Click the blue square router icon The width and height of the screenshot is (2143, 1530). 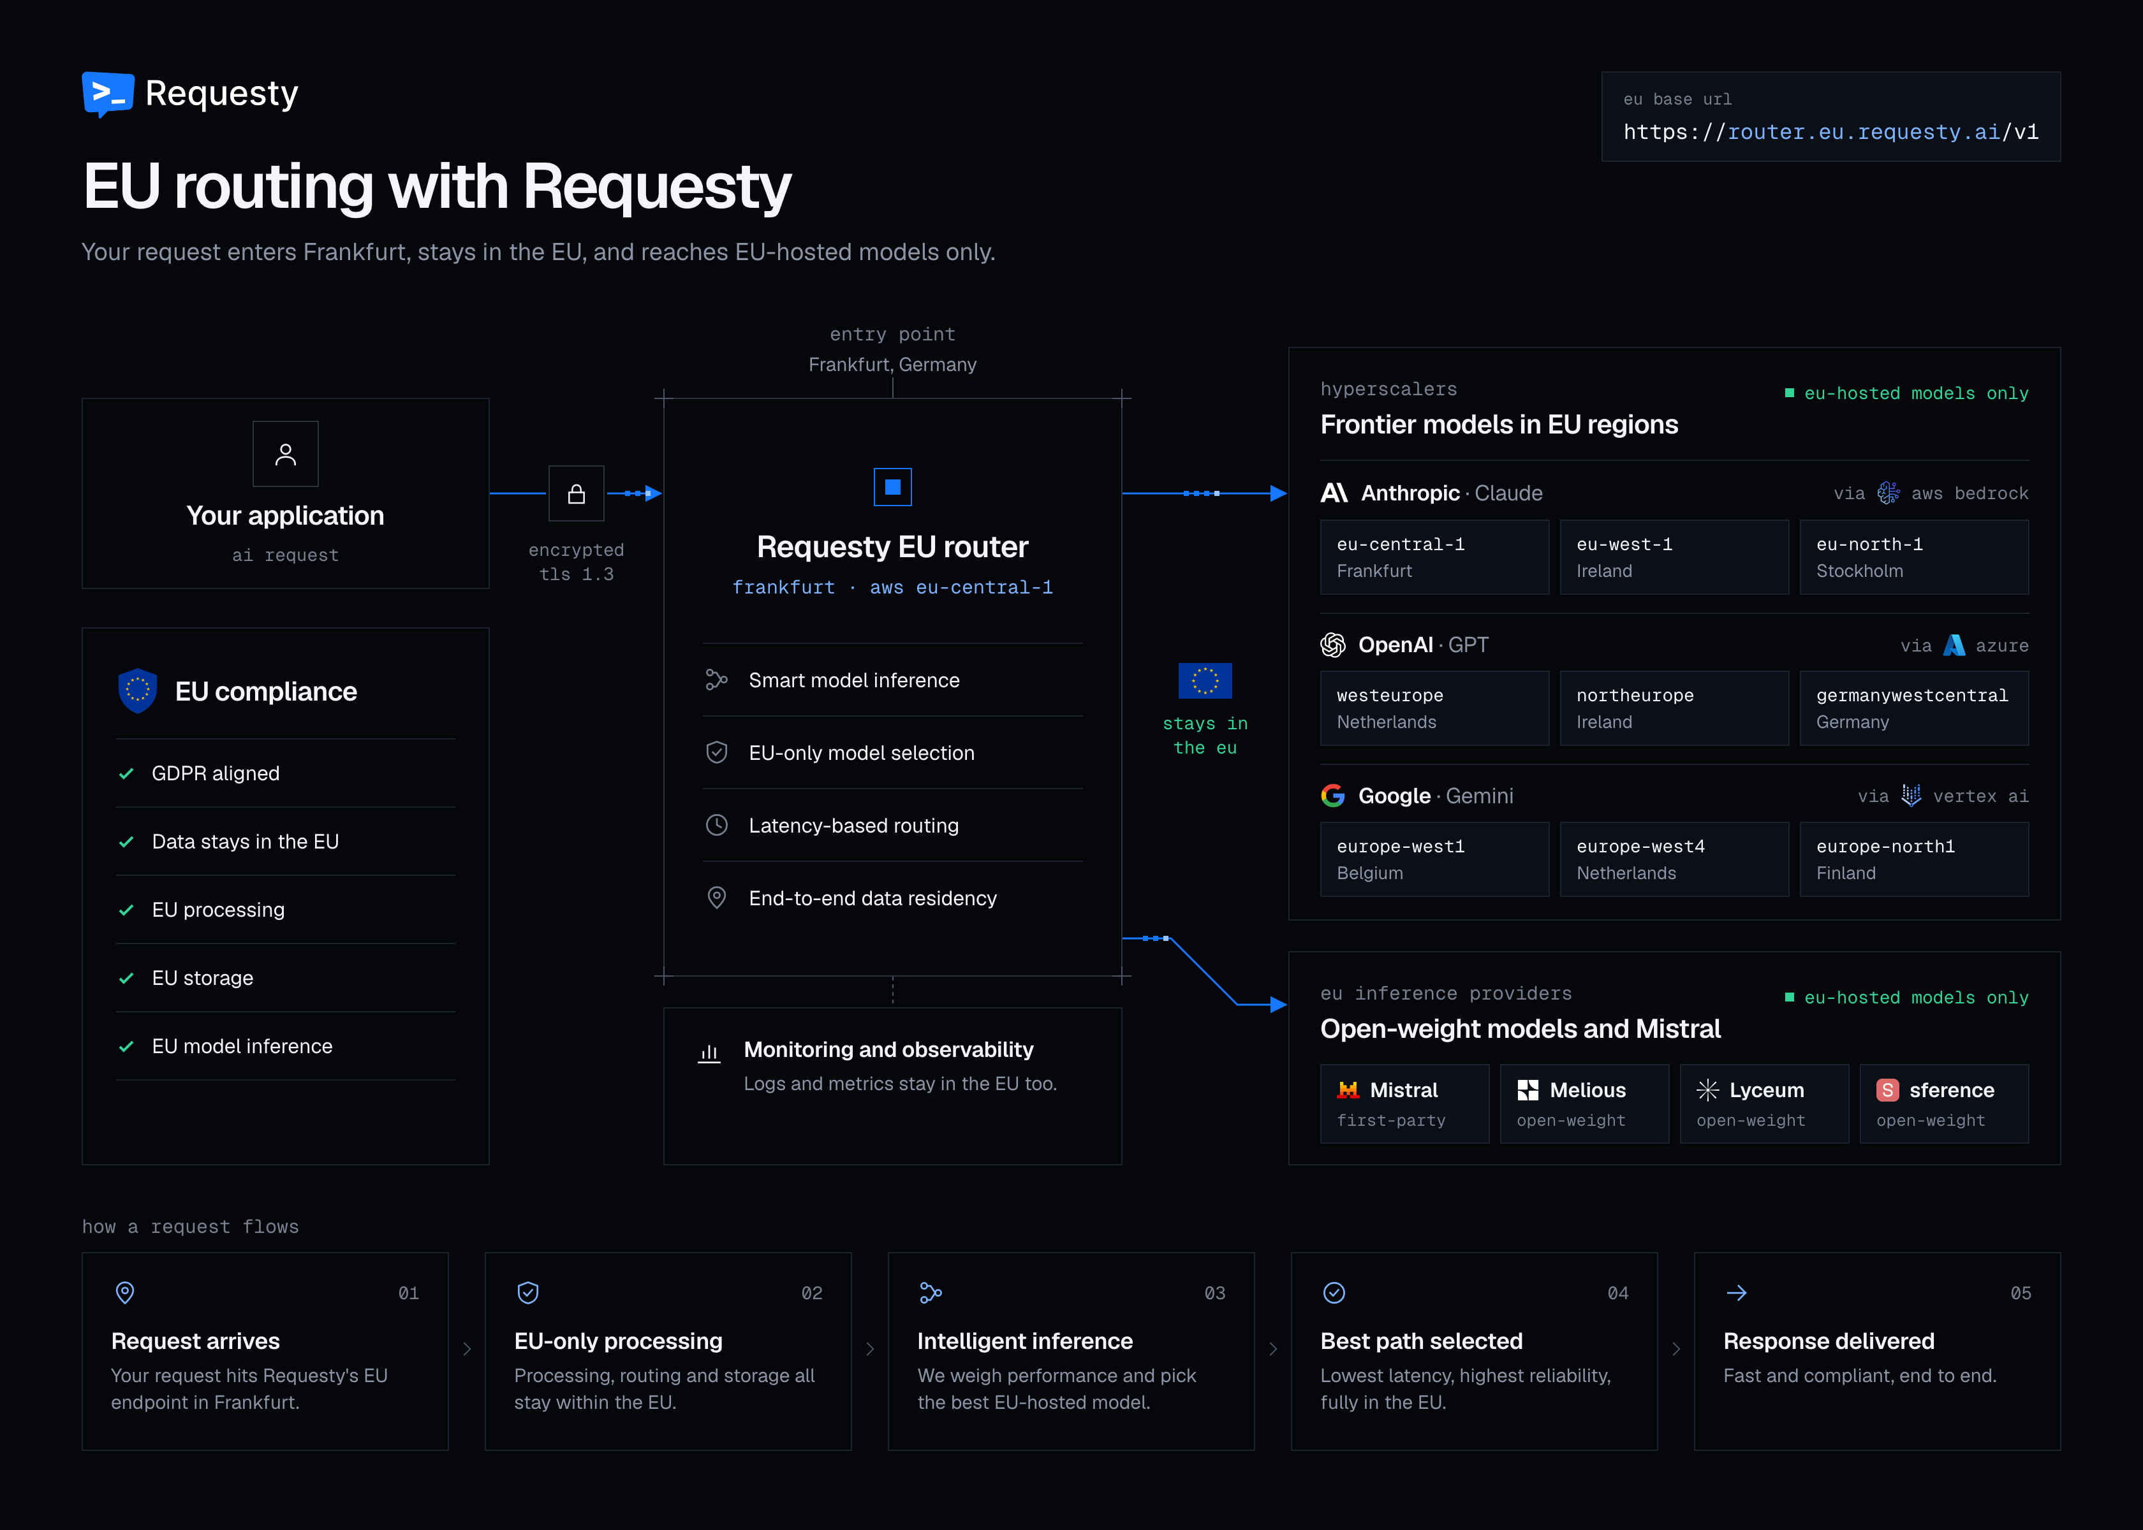(x=892, y=487)
